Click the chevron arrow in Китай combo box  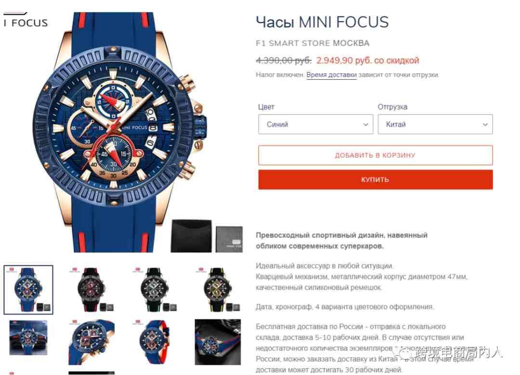click(485, 125)
